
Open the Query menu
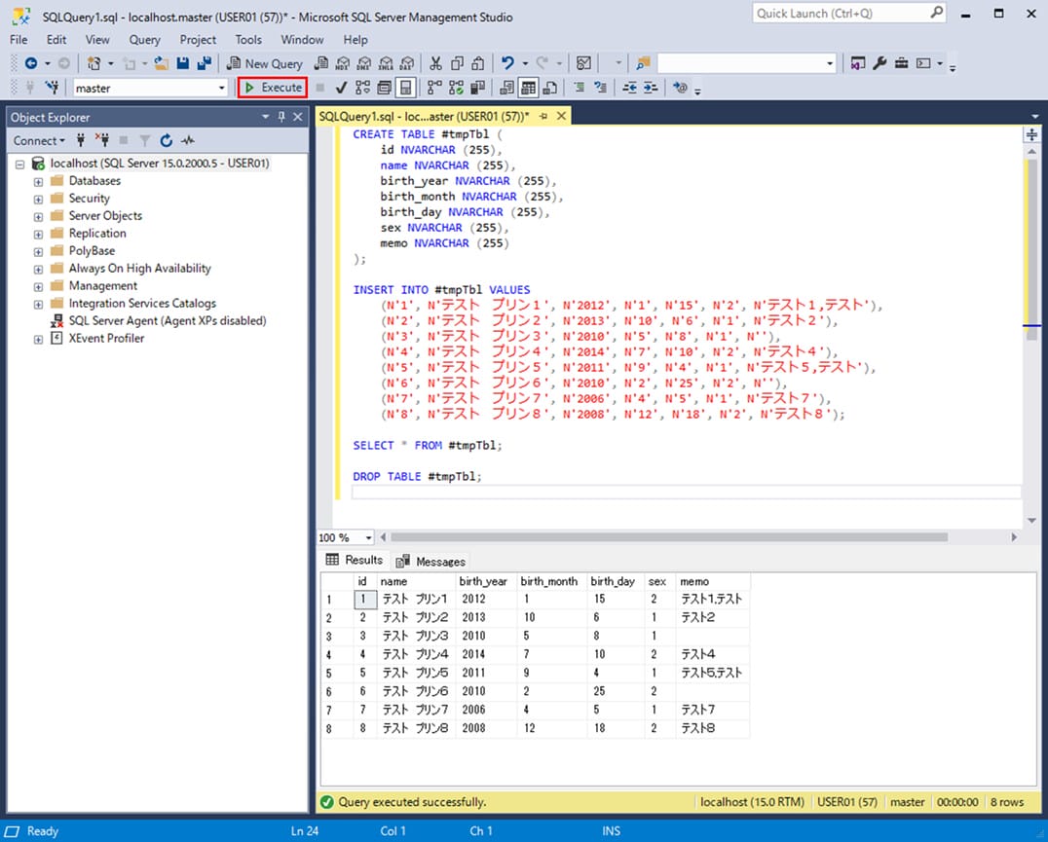[x=144, y=40]
